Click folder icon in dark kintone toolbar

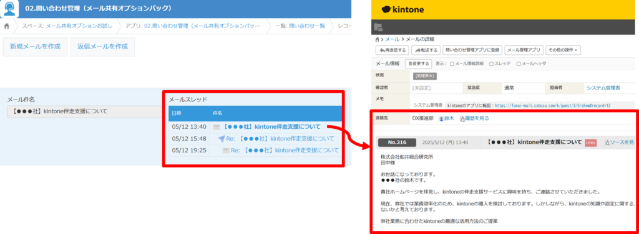[x=378, y=27]
